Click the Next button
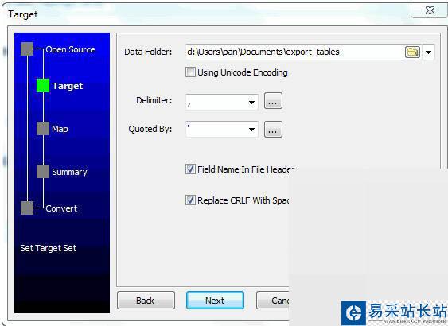 point(215,301)
